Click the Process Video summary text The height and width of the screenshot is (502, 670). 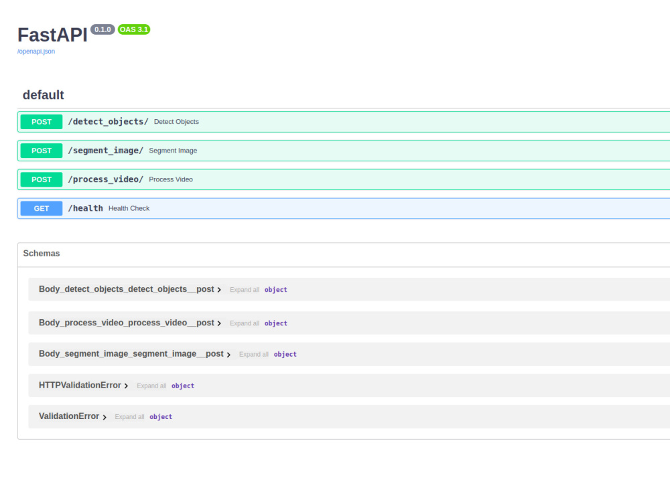click(x=171, y=179)
